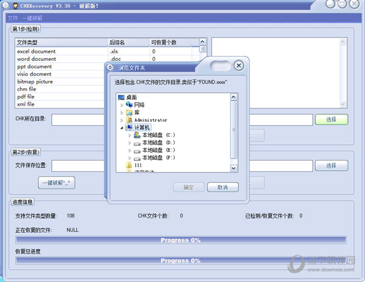Image resolution: width=365 pixels, height=282 pixels.
Task: Select pdf file row
Action: [60, 97]
